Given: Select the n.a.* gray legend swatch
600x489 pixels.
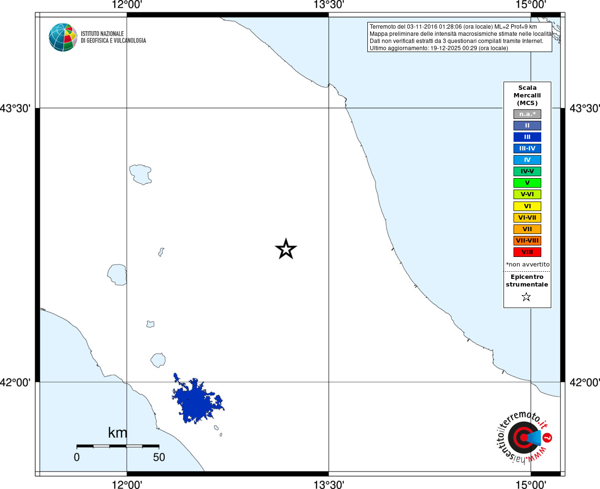Looking at the screenshot, I should pyautogui.click(x=527, y=114).
